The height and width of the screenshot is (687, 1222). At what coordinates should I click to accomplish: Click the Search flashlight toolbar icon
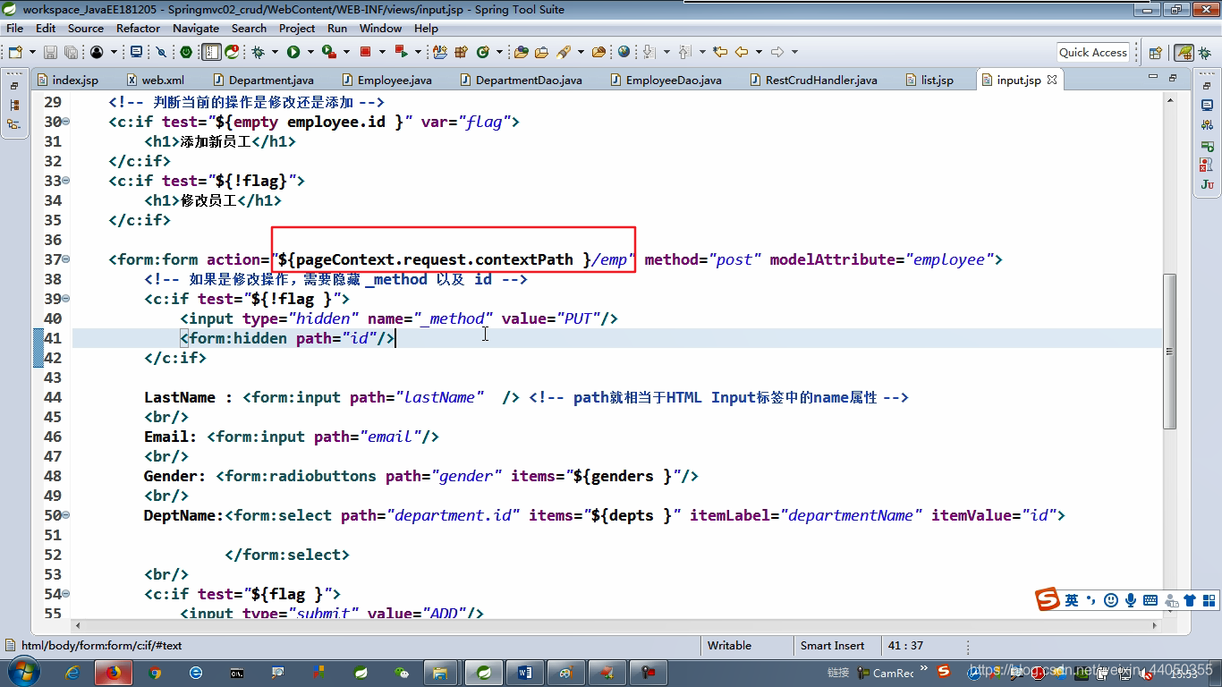click(x=564, y=52)
